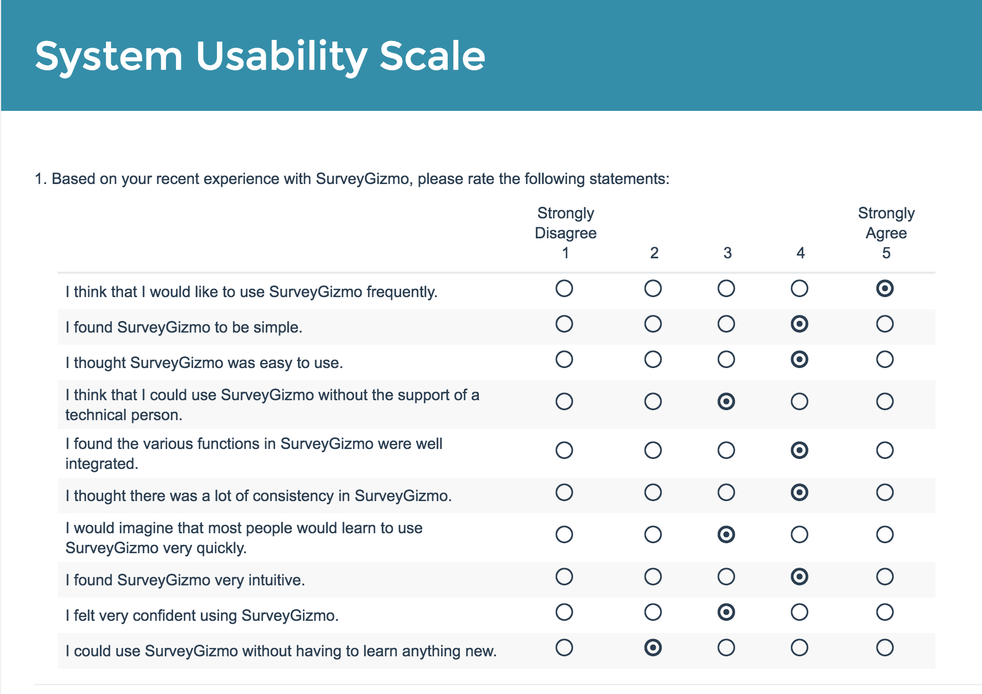This screenshot has width=982, height=694.
Task: Select 3 for 'SurveyGizmo was easy to use'
Action: (726, 359)
